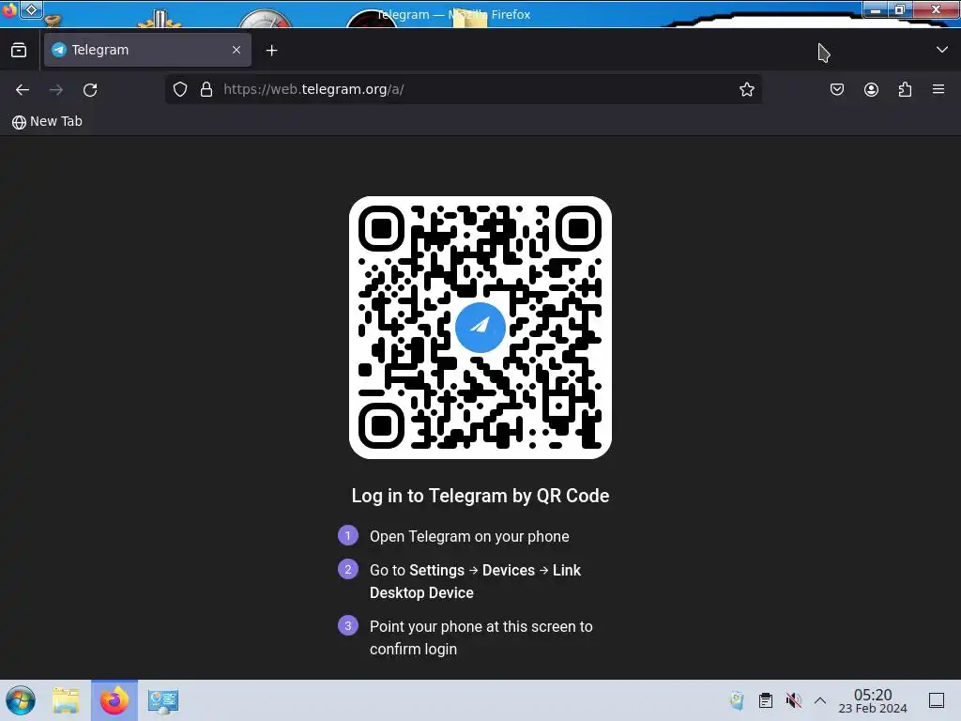Reload the Telegram page

tap(90, 89)
